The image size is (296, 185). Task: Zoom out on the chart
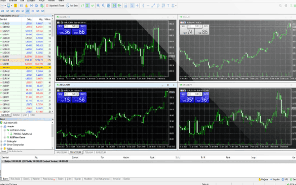coord(104,6)
